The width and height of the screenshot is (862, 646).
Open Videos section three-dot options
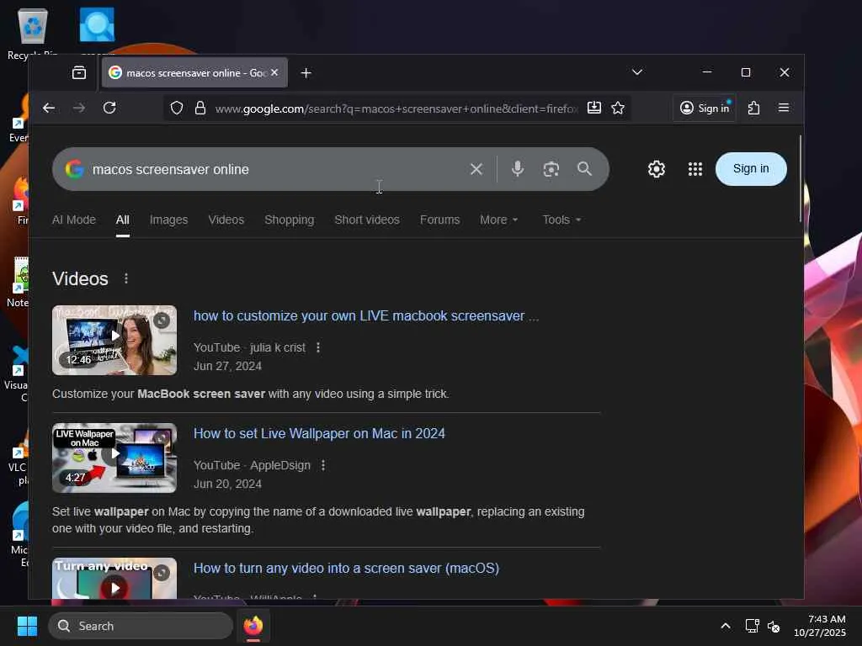pyautogui.click(x=126, y=278)
